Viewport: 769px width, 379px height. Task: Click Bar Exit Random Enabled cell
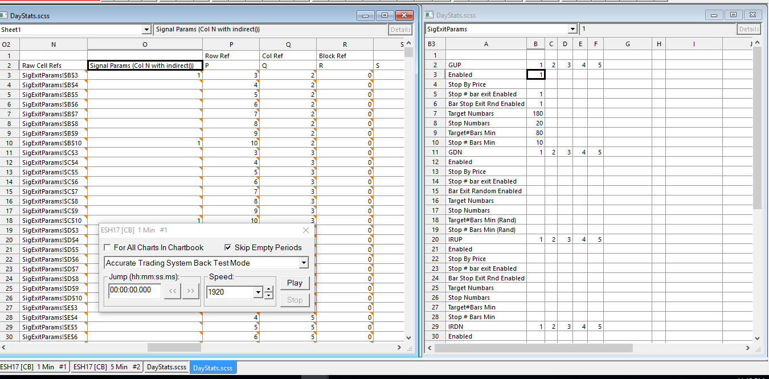click(x=486, y=191)
